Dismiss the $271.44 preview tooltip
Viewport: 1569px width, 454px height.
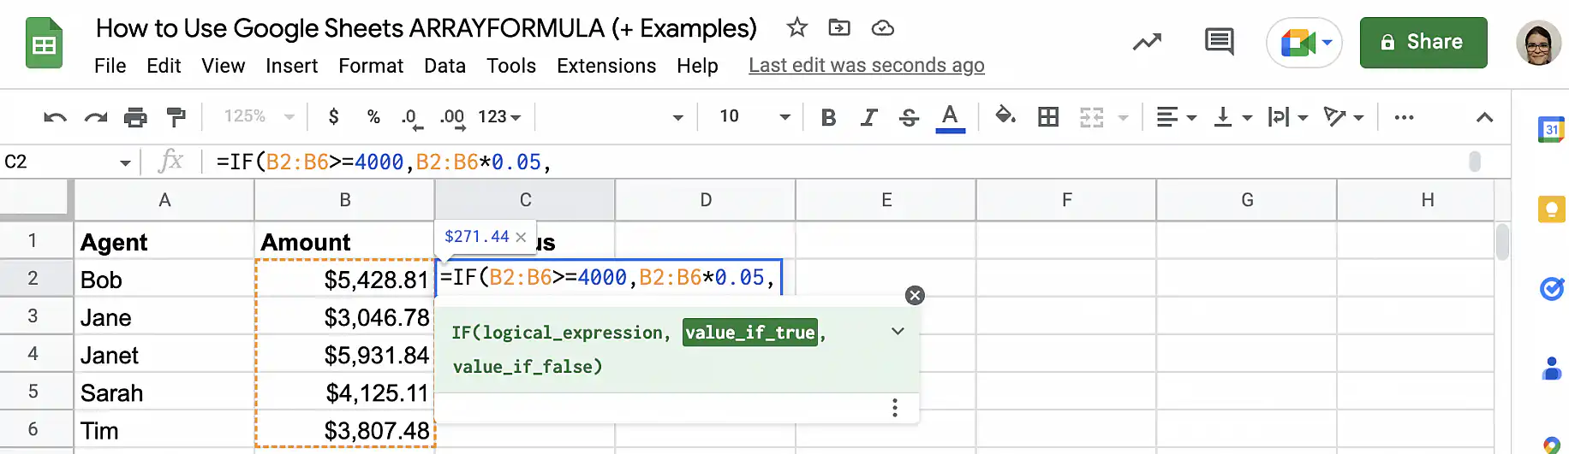coord(521,237)
